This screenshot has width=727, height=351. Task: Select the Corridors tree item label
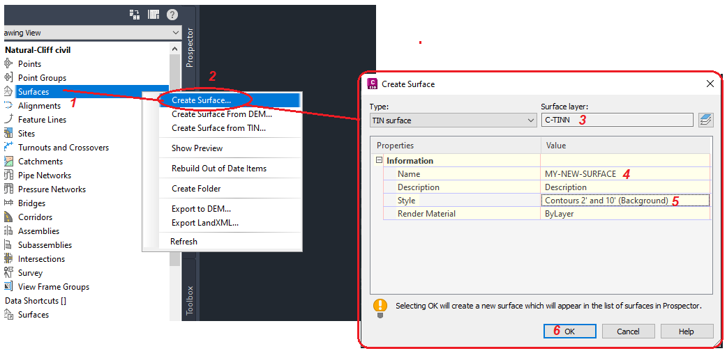(36, 217)
